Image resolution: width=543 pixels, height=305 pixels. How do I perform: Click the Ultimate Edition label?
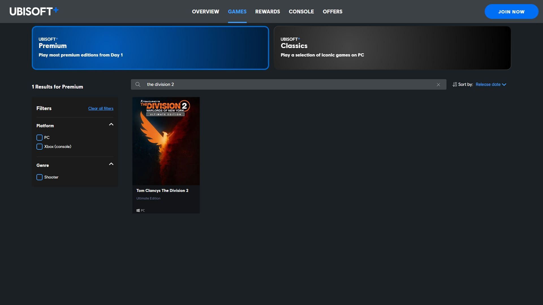tap(148, 198)
